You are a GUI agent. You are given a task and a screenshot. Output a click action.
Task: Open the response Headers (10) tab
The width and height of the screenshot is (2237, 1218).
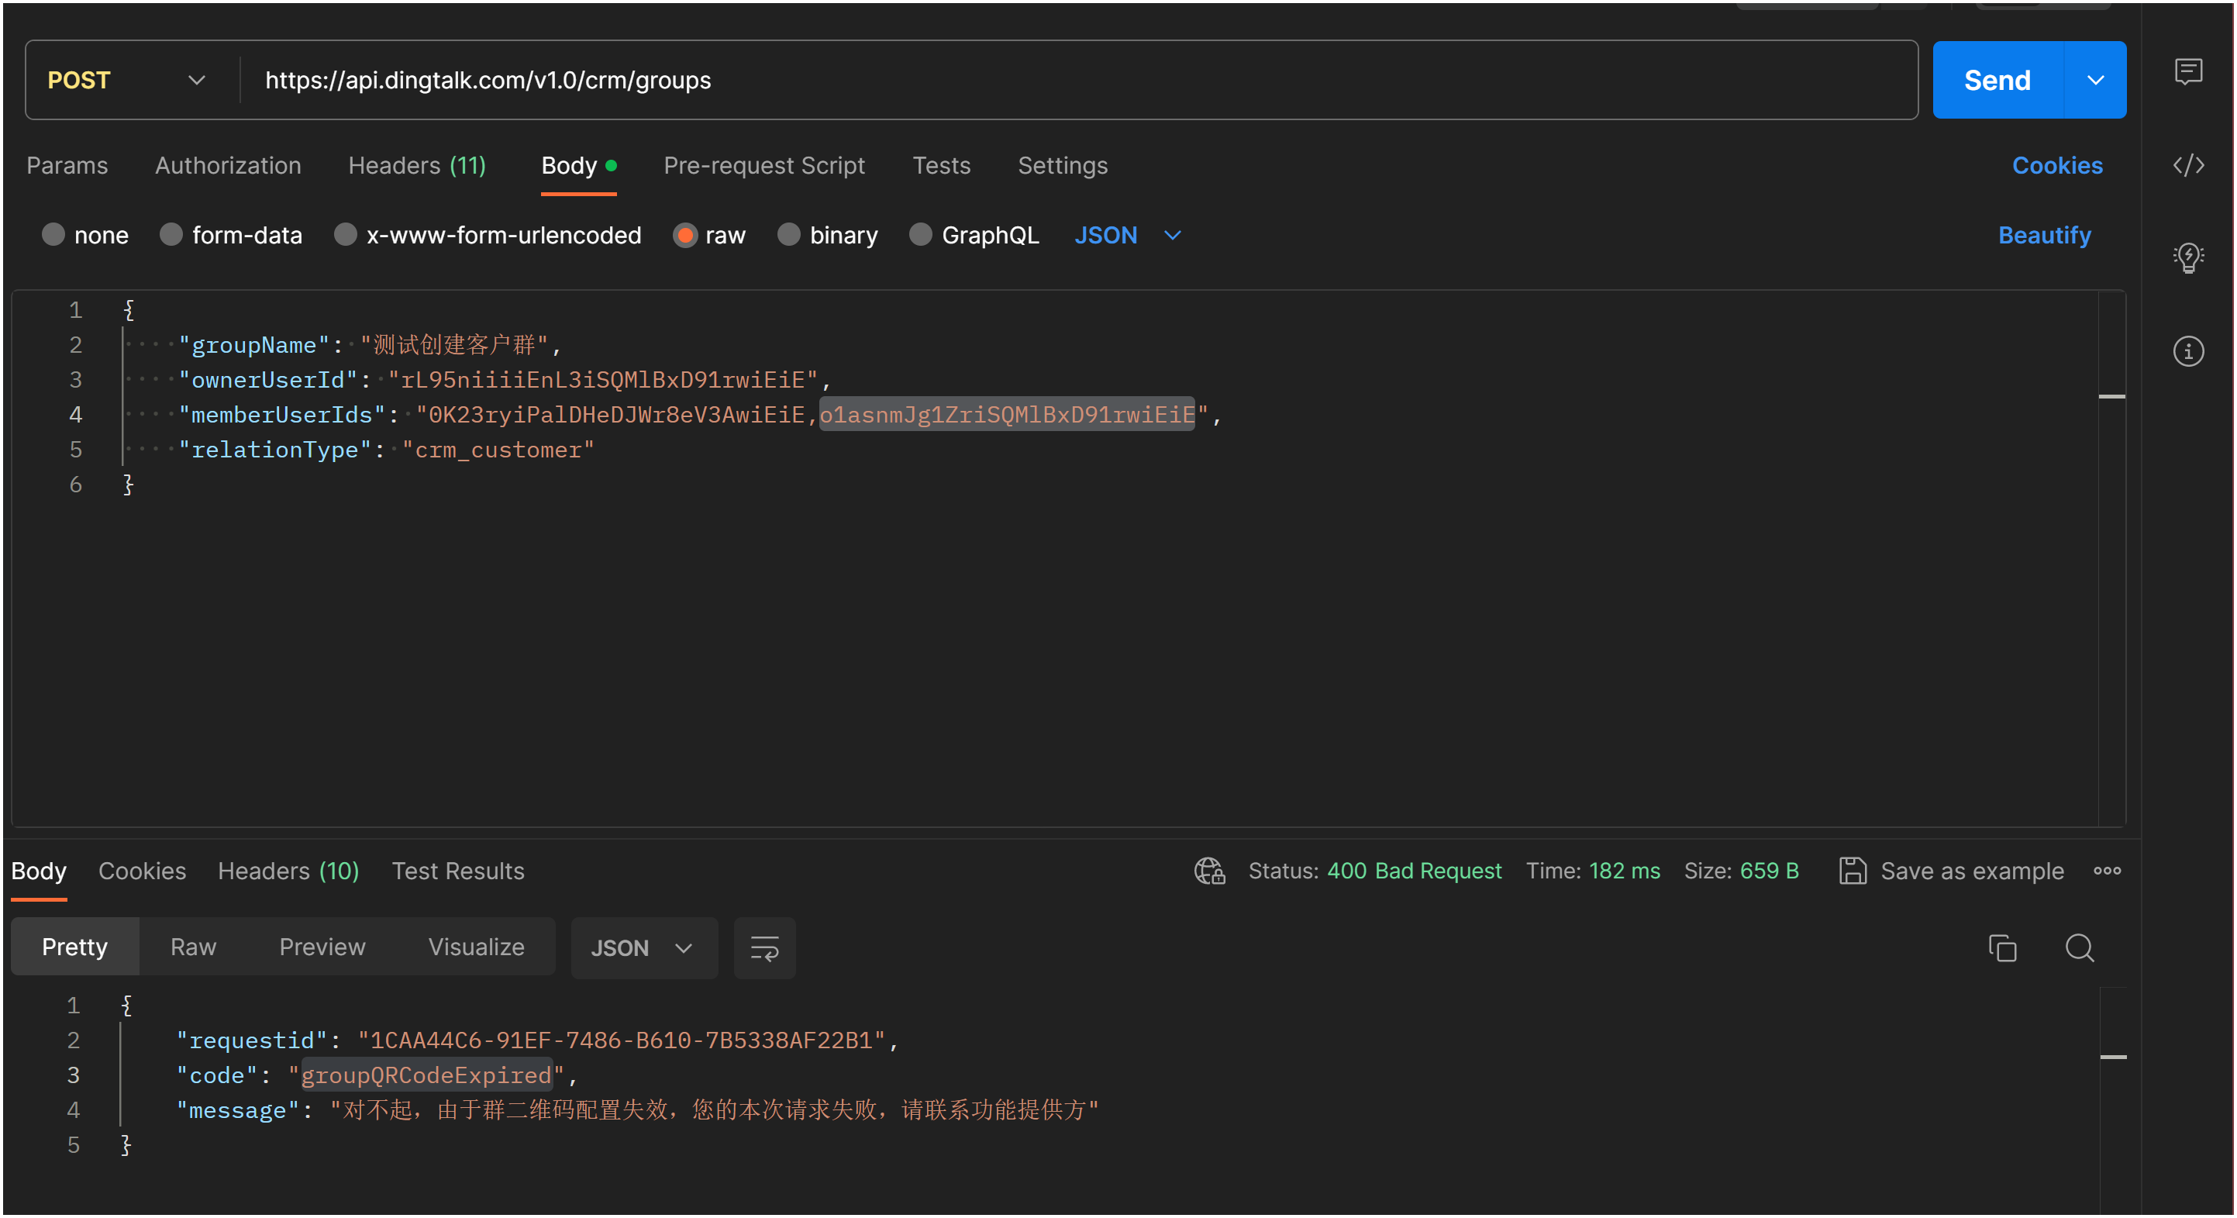point(288,871)
